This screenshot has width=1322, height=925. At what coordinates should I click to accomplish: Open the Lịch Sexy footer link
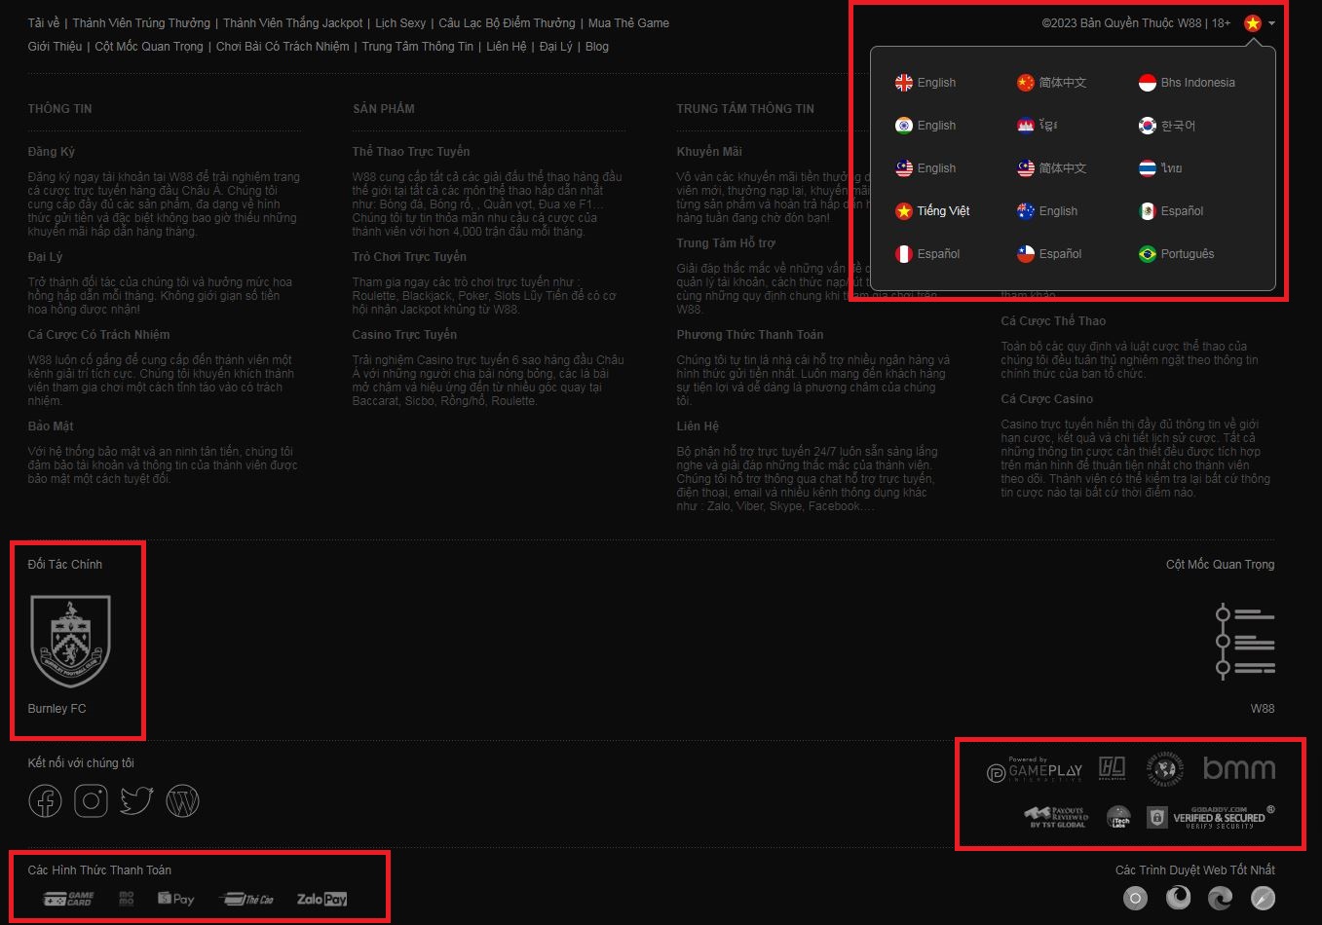(400, 23)
